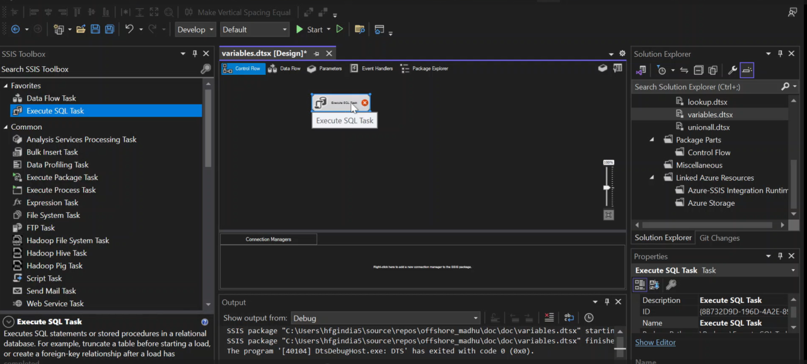Collapse the Package Parts folder
Screen dimensions: 807x364
pos(652,140)
